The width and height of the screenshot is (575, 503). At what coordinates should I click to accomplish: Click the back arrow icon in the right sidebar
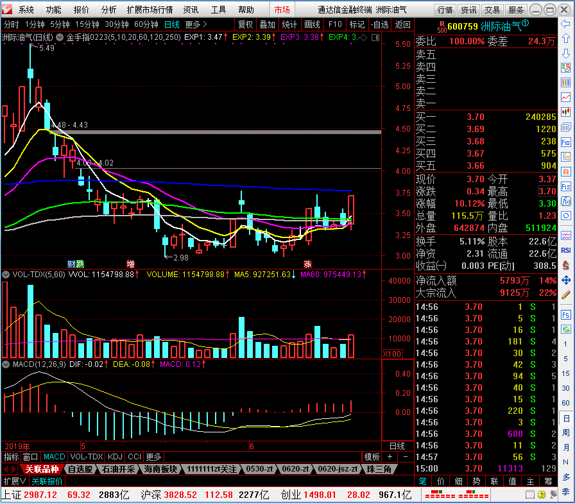[565, 24]
